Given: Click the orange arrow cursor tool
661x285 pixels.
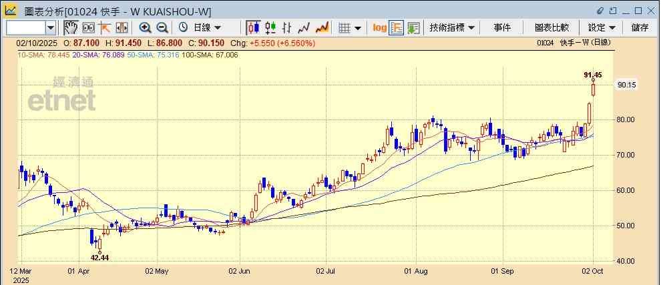Looking at the screenshot, I should 105,27.
